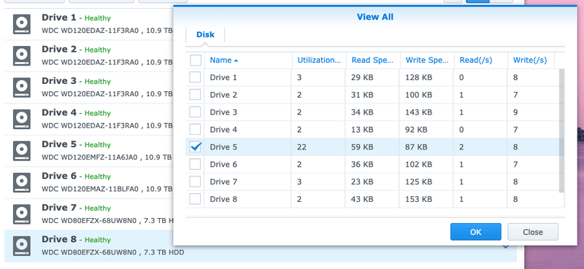Image resolution: width=584 pixels, height=269 pixels.
Task: Select the Disk tab
Action: coord(205,34)
